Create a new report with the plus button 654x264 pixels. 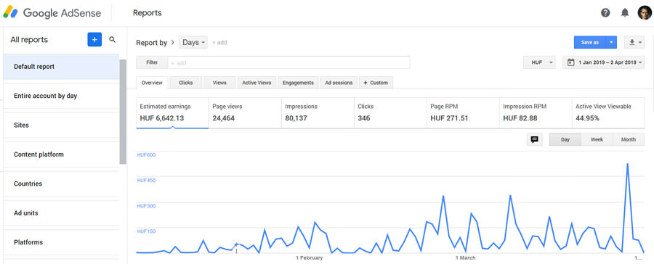point(94,40)
